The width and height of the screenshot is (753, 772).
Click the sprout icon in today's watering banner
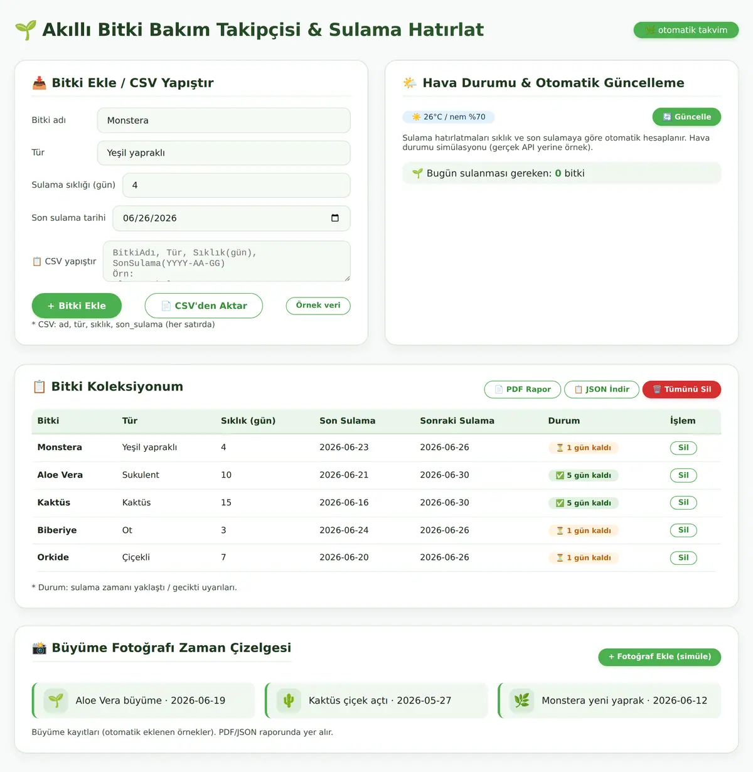[417, 173]
